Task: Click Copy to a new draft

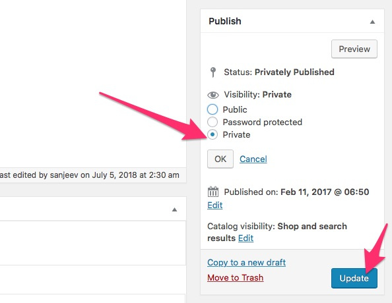Action: (247, 262)
